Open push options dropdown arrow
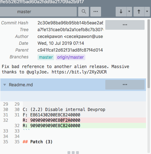151x154 pixels. click(147, 11)
